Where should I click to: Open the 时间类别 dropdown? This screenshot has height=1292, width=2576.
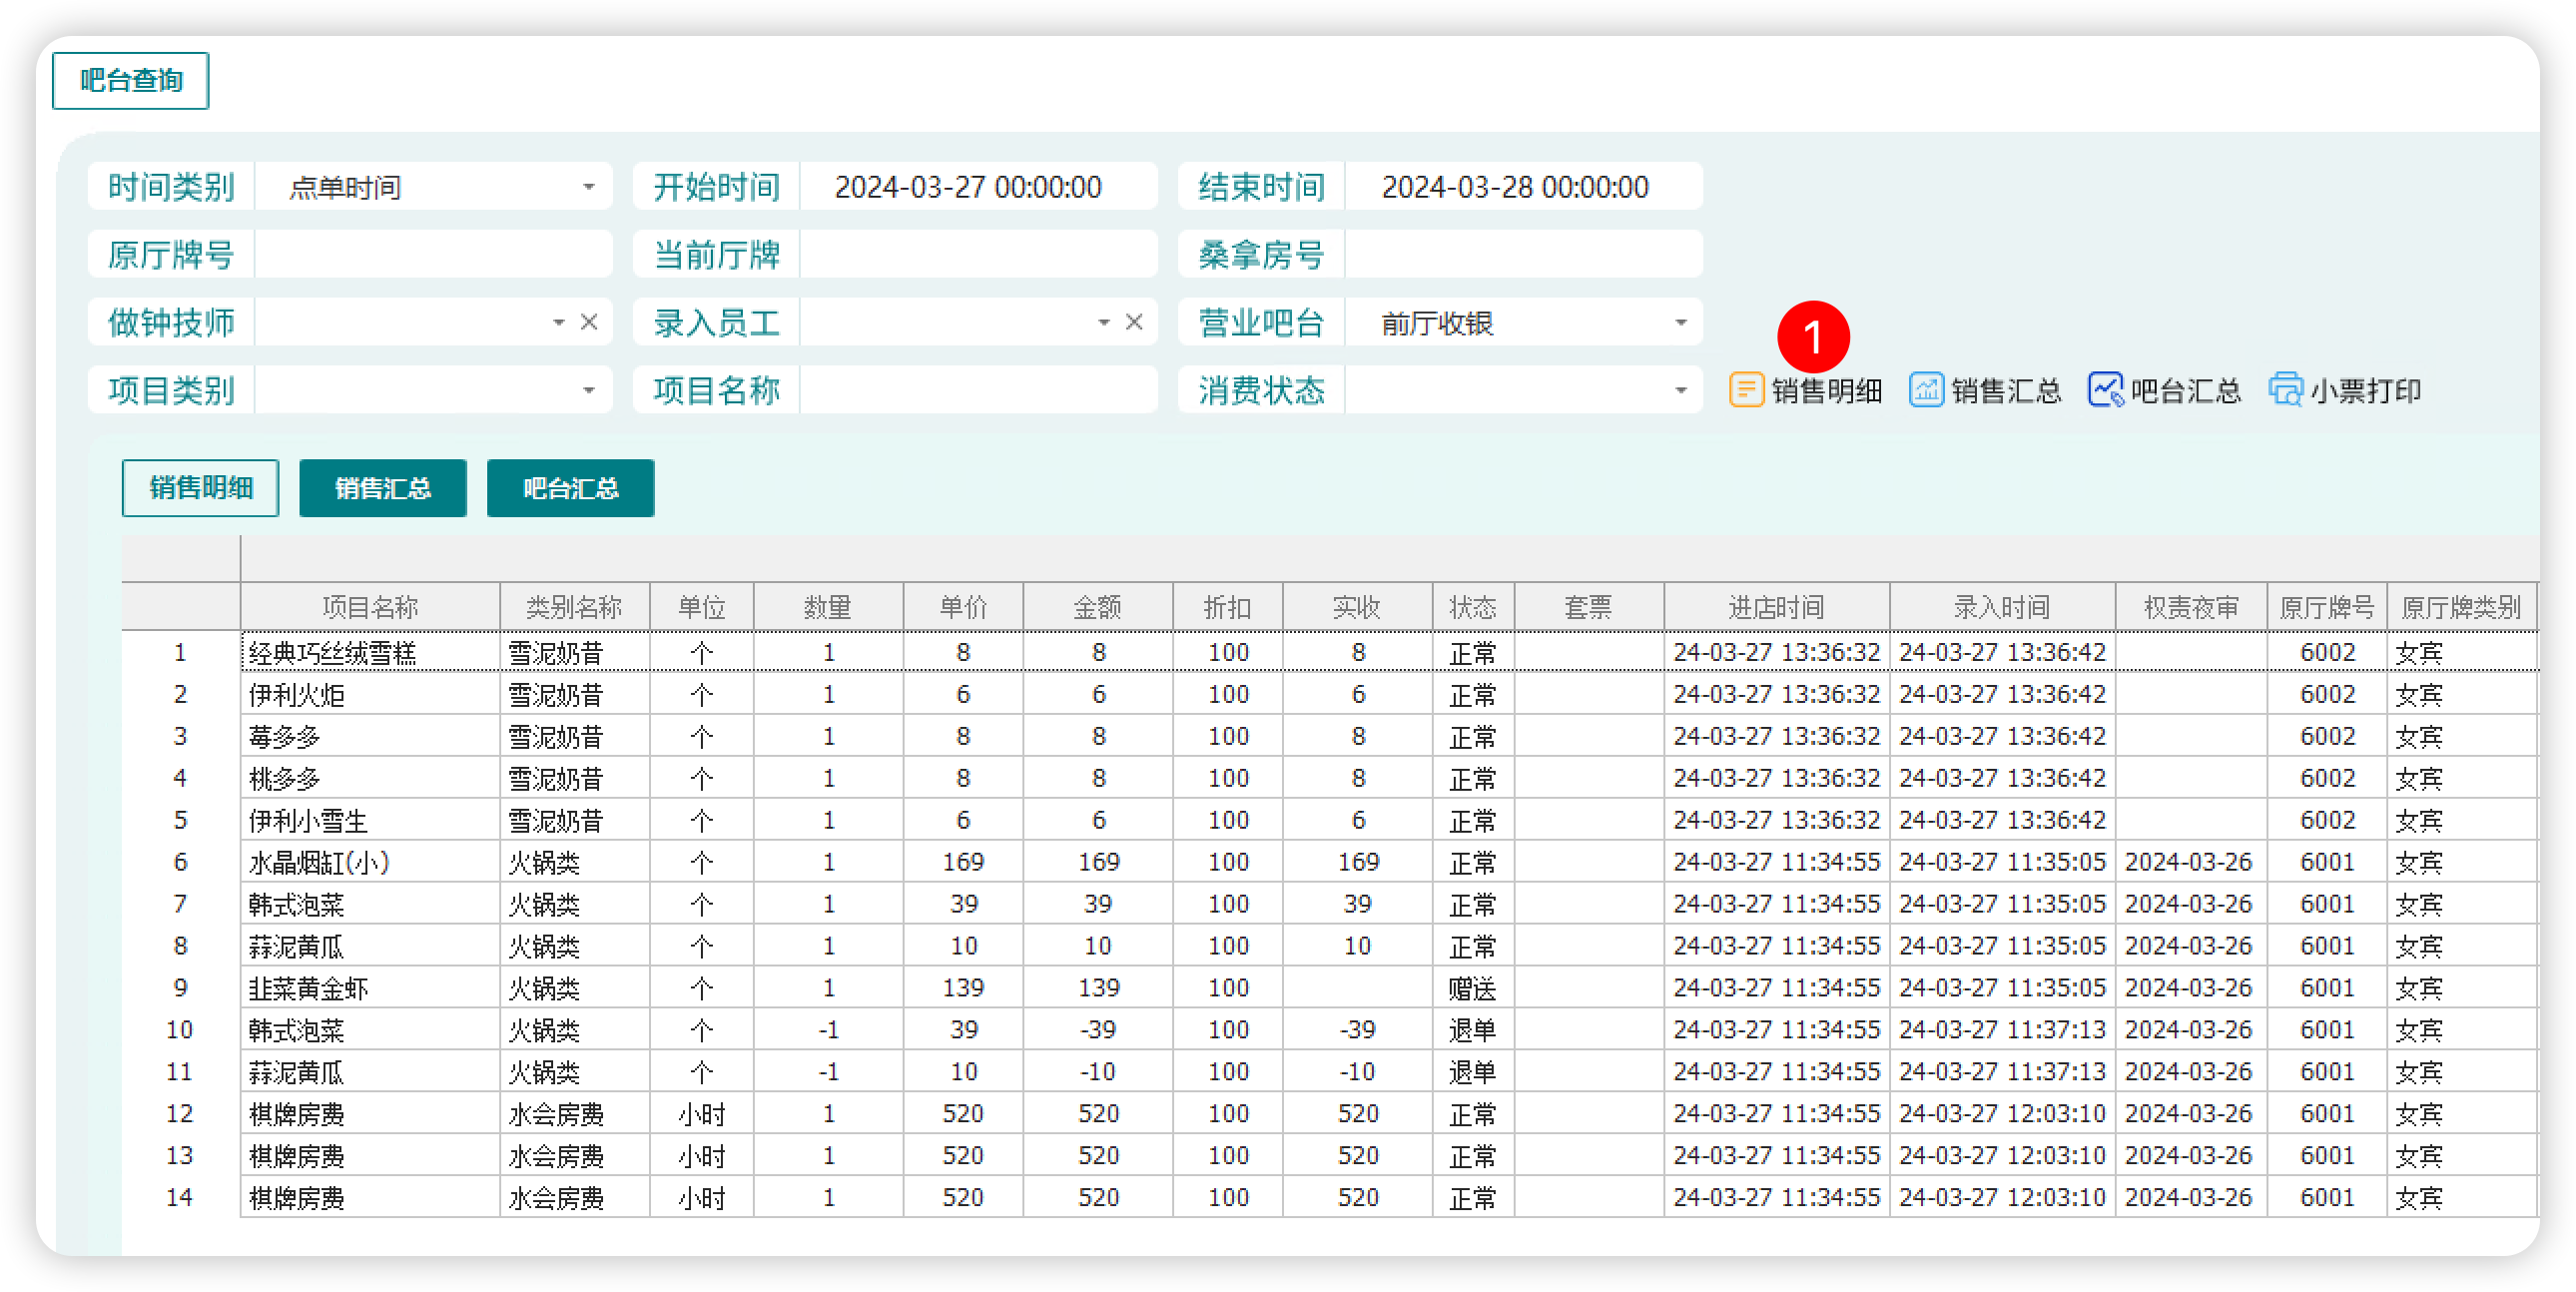(x=589, y=187)
